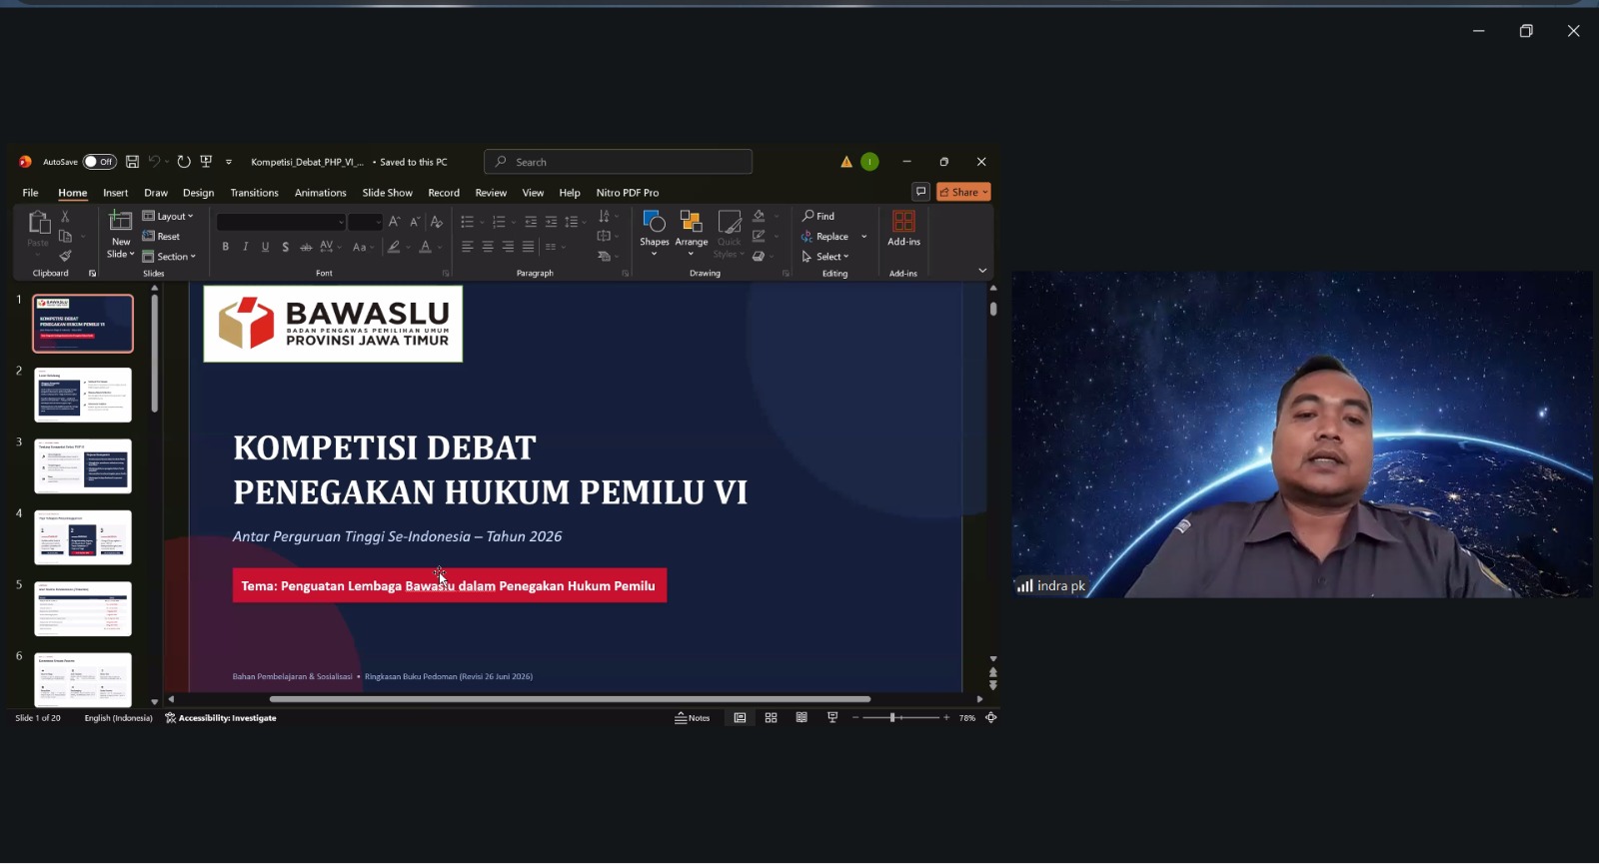Image resolution: width=1599 pixels, height=864 pixels.
Task: Click the Shapes gallery icon
Action: (x=655, y=222)
